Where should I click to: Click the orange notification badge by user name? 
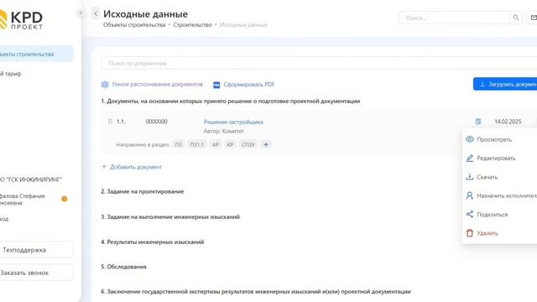coord(64,199)
